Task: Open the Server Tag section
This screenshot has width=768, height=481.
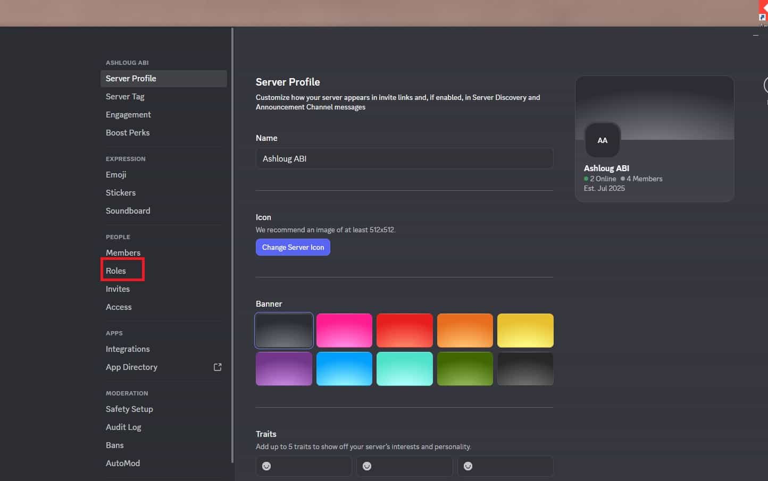Action: click(125, 97)
